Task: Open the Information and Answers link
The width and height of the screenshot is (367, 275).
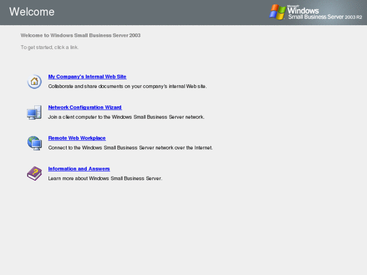Action: tap(79, 169)
